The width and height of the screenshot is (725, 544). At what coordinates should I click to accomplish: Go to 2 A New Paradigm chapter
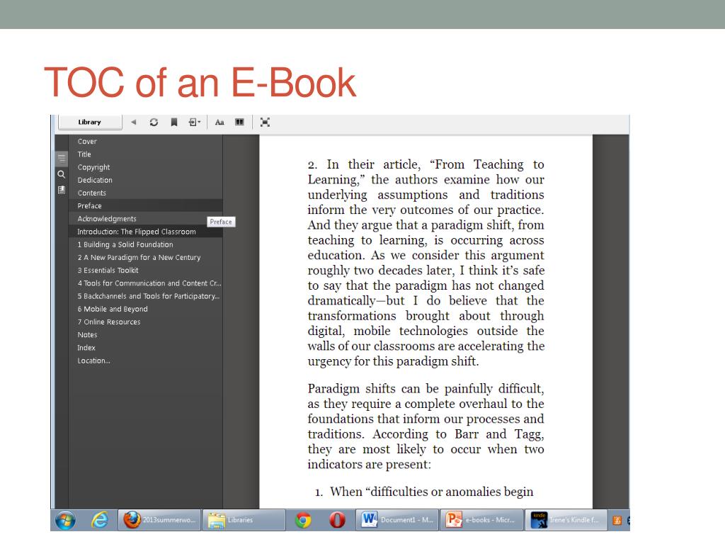(146, 258)
